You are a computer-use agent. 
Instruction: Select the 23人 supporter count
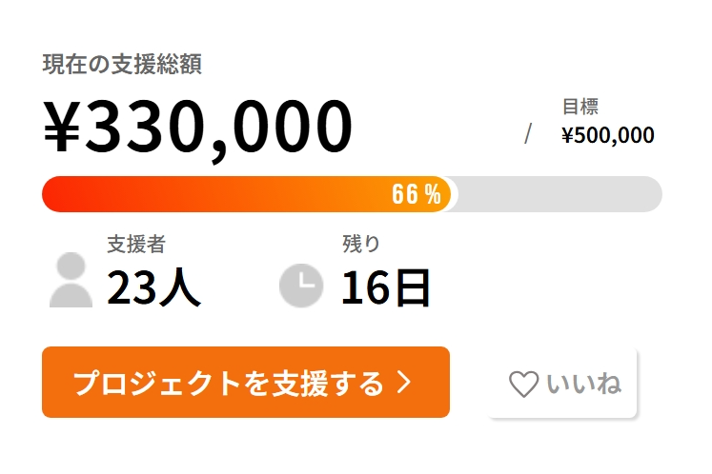(153, 286)
